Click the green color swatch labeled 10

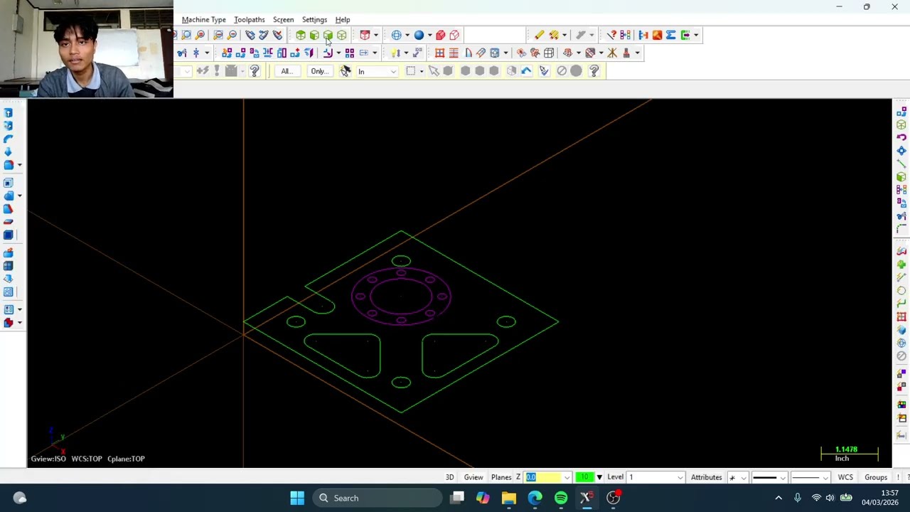click(x=585, y=477)
